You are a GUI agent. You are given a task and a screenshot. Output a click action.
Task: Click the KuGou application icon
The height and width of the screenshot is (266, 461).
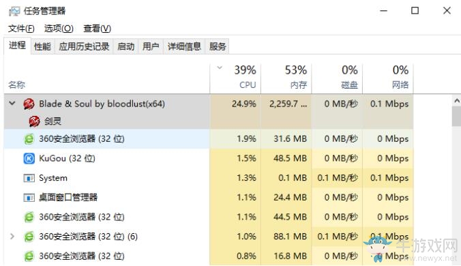29,159
